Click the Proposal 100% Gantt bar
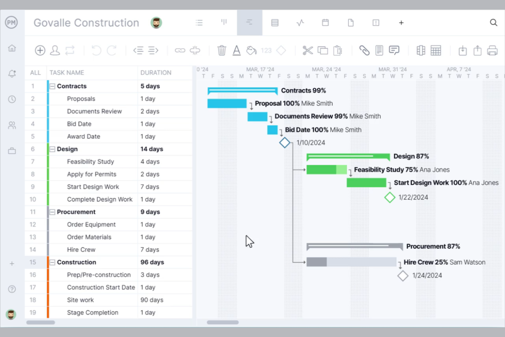 tap(227, 103)
